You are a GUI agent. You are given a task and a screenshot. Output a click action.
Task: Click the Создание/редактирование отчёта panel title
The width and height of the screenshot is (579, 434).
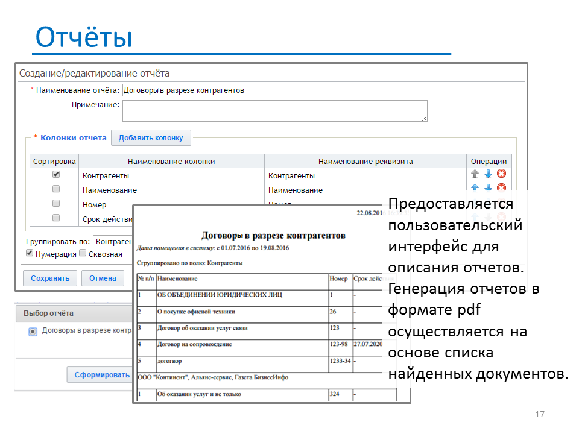tap(94, 73)
